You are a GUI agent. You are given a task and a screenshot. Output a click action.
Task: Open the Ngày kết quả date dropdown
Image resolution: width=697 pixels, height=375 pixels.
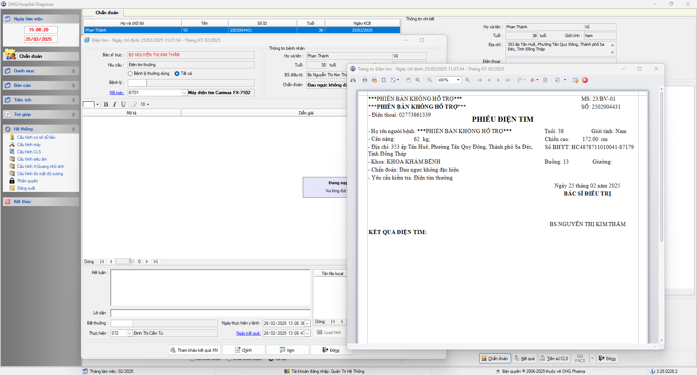[307, 333]
